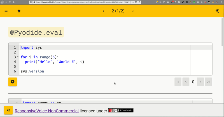Open the browser hamburger menu
Image resolution: width=224 pixels, height=117 pixels.
tap(221, 2)
